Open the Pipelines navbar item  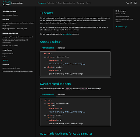click(x=58, y=3)
